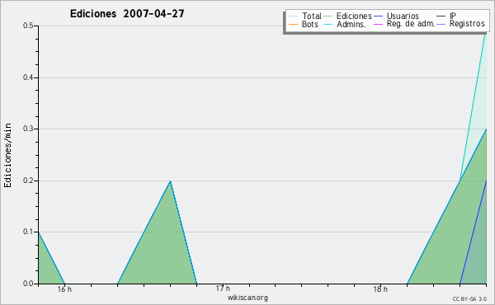Select the IP legend label
495x305 pixels.
coord(453,16)
